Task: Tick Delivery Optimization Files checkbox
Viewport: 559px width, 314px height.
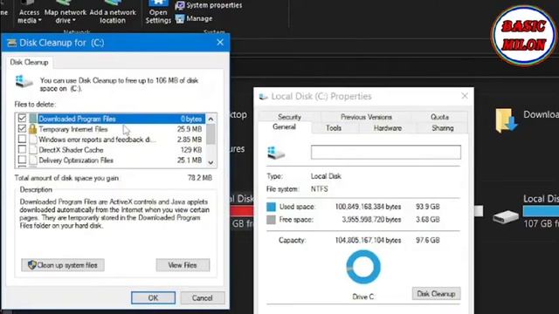Action: pos(22,160)
